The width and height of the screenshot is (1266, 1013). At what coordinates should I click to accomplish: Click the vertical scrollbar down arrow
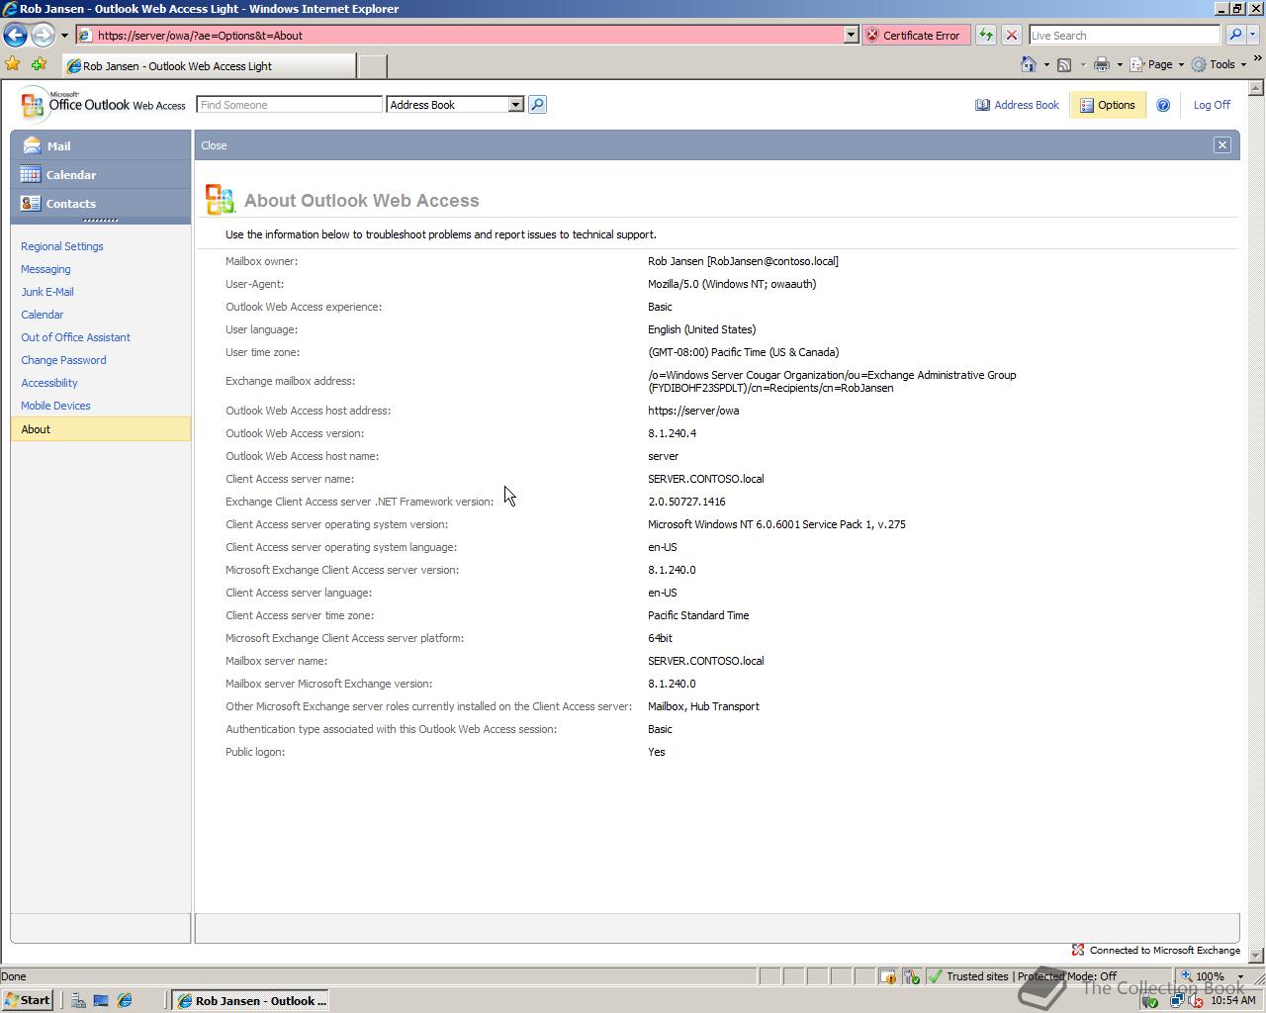(x=1257, y=956)
